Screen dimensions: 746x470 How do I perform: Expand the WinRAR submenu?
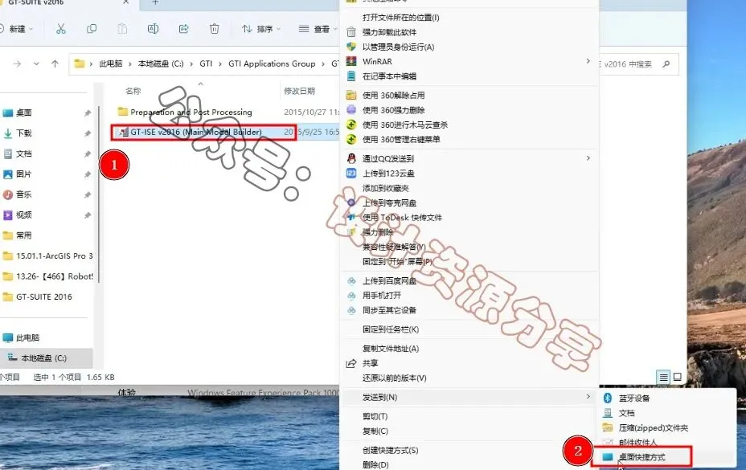(470, 61)
